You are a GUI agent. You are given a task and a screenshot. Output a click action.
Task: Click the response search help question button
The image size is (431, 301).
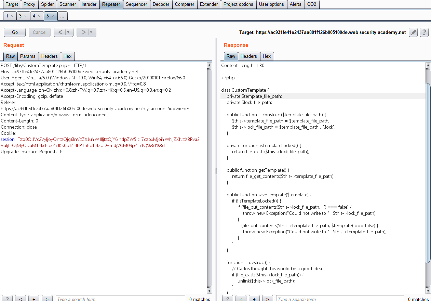(228, 299)
